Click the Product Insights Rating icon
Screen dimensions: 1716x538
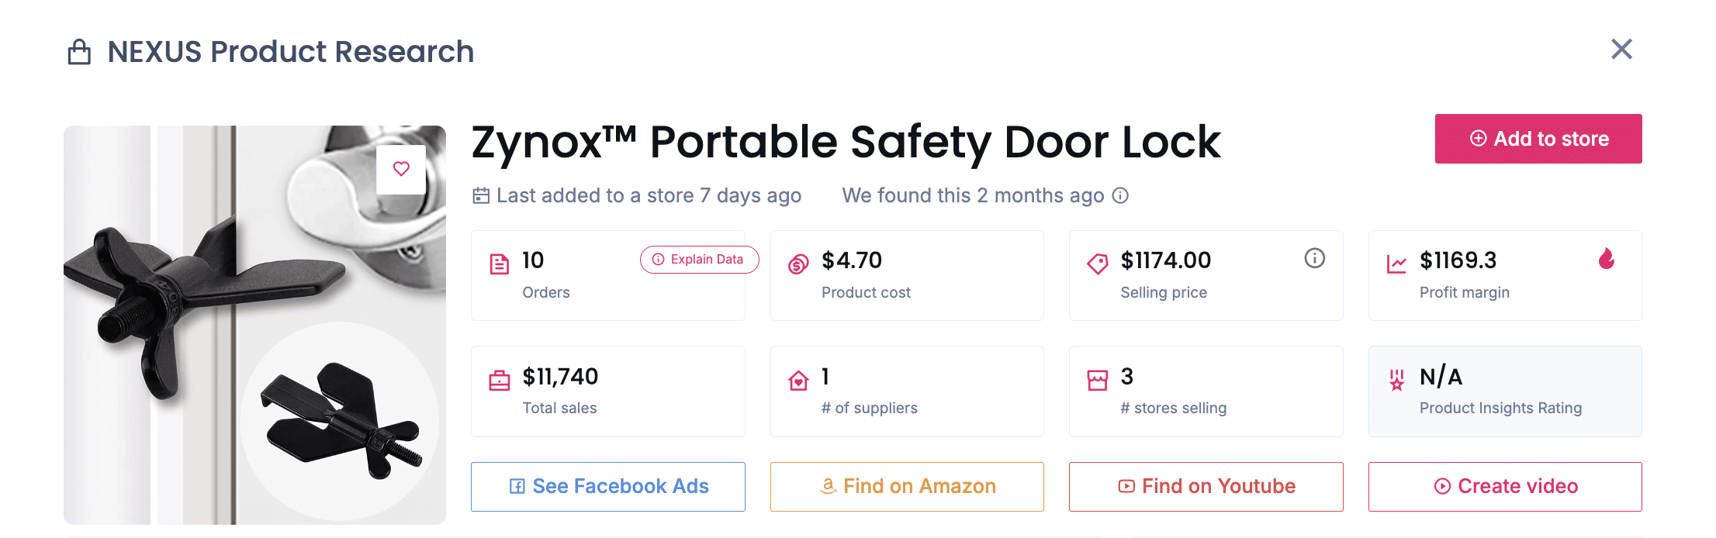pyautogui.click(x=1396, y=379)
